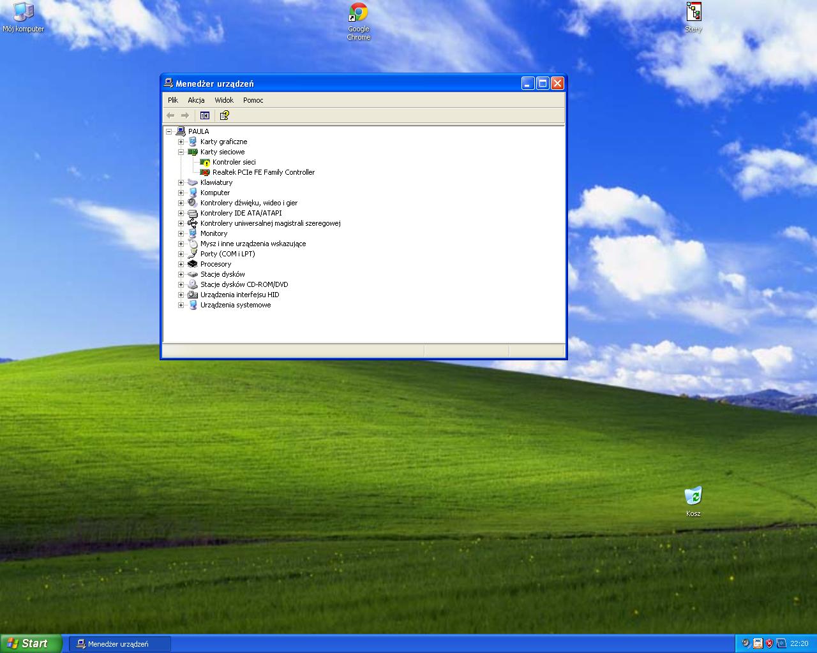Screen dimensions: 817x653
Task: Collapse the PAULA root node
Action: (169, 131)
